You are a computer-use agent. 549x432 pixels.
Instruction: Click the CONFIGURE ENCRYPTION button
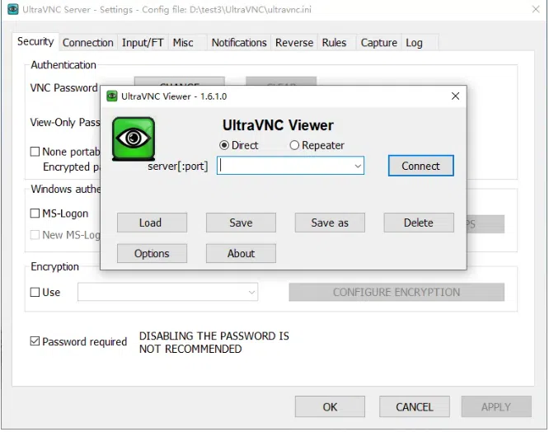[x=396, y=292]
